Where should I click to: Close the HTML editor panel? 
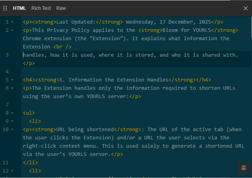pos(245,8)
